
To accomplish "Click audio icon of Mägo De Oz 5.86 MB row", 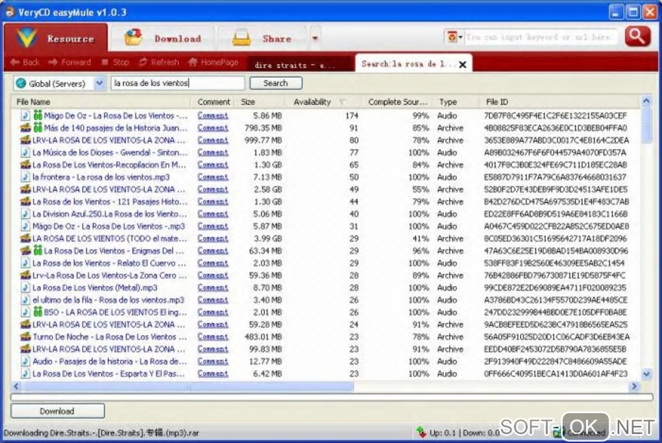I will 25,115.
